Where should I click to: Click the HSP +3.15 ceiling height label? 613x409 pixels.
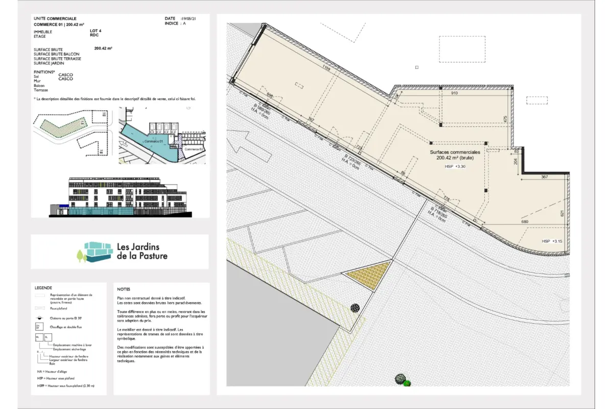click(552, 241)
